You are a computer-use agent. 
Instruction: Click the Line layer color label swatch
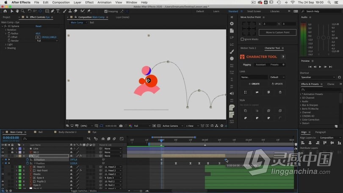(20, 148)
